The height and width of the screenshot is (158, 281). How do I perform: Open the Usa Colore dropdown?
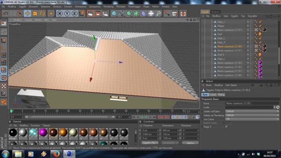tap(252, 119)
